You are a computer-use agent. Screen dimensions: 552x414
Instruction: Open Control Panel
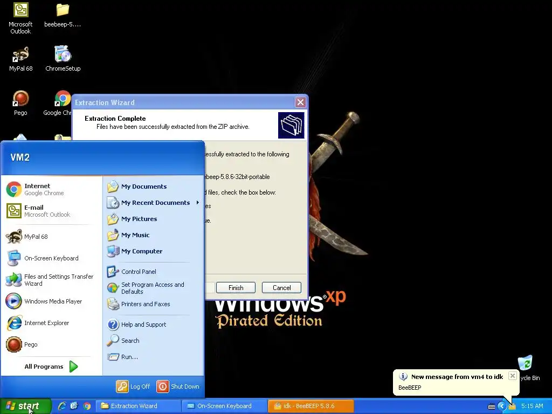point(154,272)
